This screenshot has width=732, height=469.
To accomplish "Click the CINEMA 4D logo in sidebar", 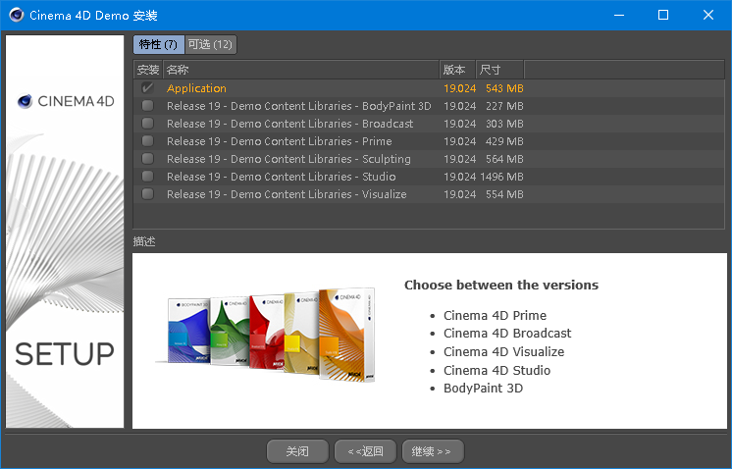I will pyautogui.click(x=66, y=101).
